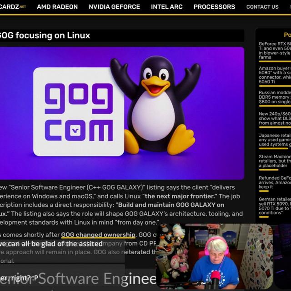Click the 'GOG focusing on Linux' article headline
The width and height of the screenshot is (291, 291).
[x=45, y=35]
